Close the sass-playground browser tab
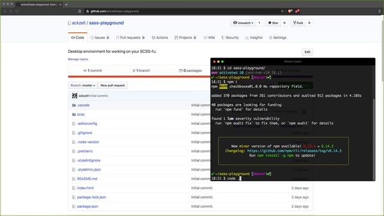The image size is (384, 216). click(61, 4)
